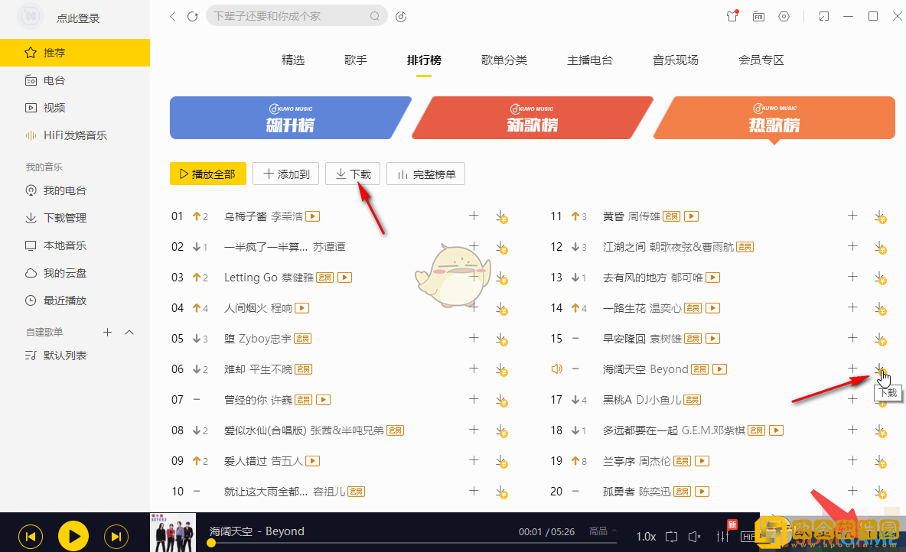Download 孤勇者 via its download icon

coord(880,492)
